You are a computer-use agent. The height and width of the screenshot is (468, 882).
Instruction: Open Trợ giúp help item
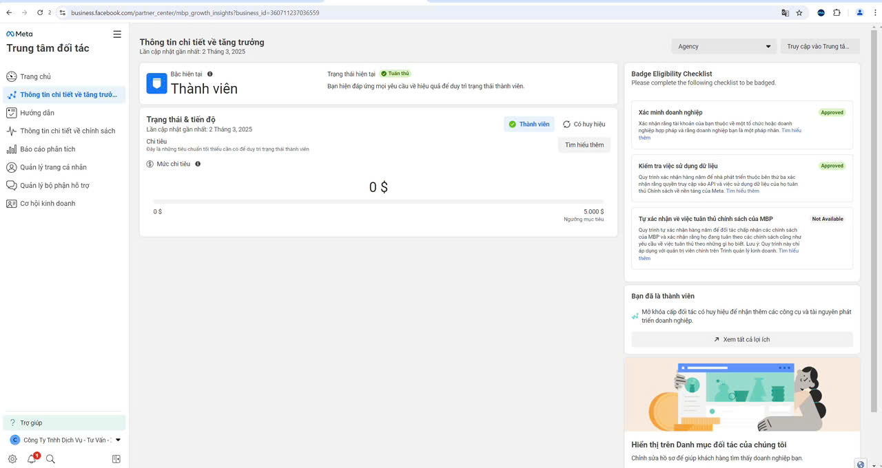(x=65, y=423)
